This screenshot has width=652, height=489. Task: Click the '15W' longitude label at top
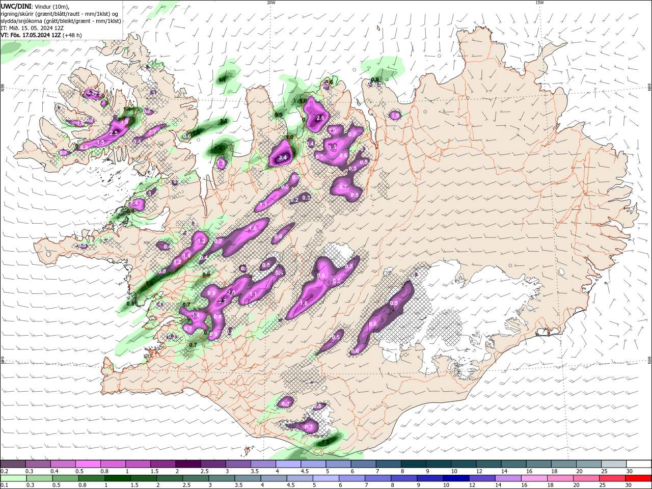[539, 3]
